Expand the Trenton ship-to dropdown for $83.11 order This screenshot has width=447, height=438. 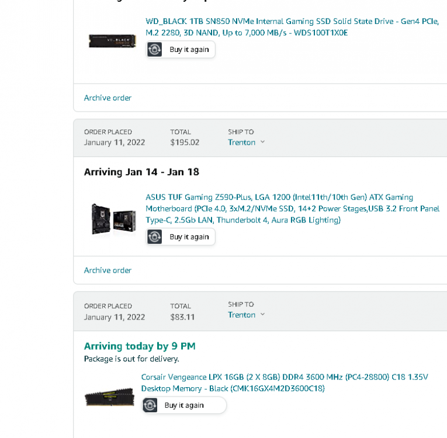[247, 315]
